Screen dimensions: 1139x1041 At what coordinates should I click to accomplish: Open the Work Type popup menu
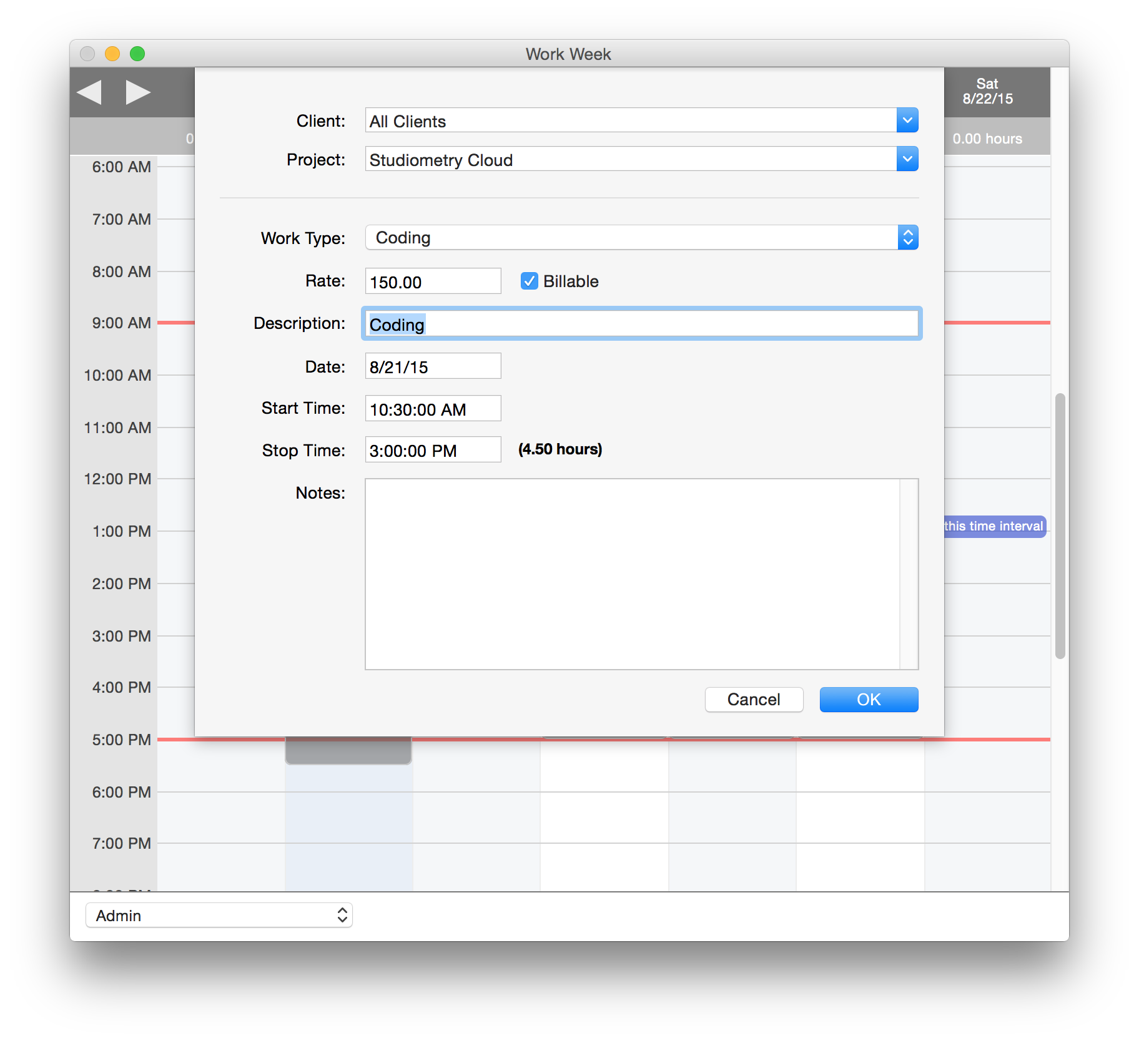pos(641,238)
